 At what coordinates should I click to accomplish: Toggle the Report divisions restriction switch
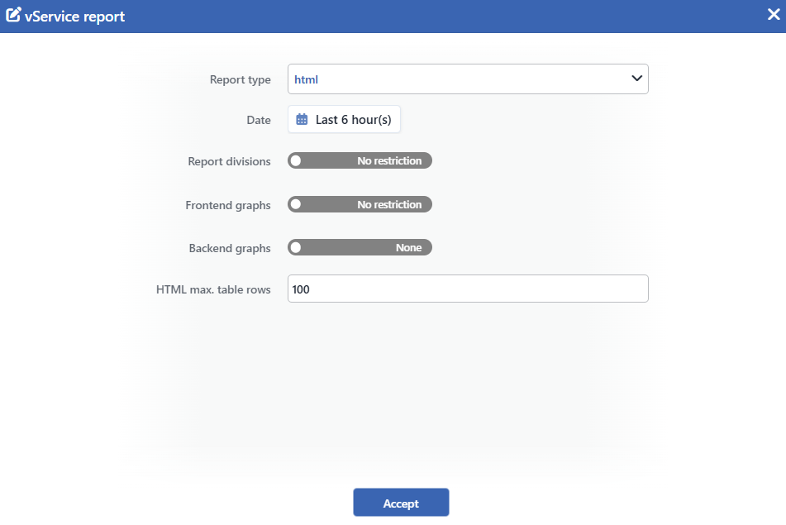pos(360,160)
